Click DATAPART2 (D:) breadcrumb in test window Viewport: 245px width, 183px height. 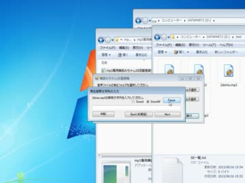click(218, 37)
